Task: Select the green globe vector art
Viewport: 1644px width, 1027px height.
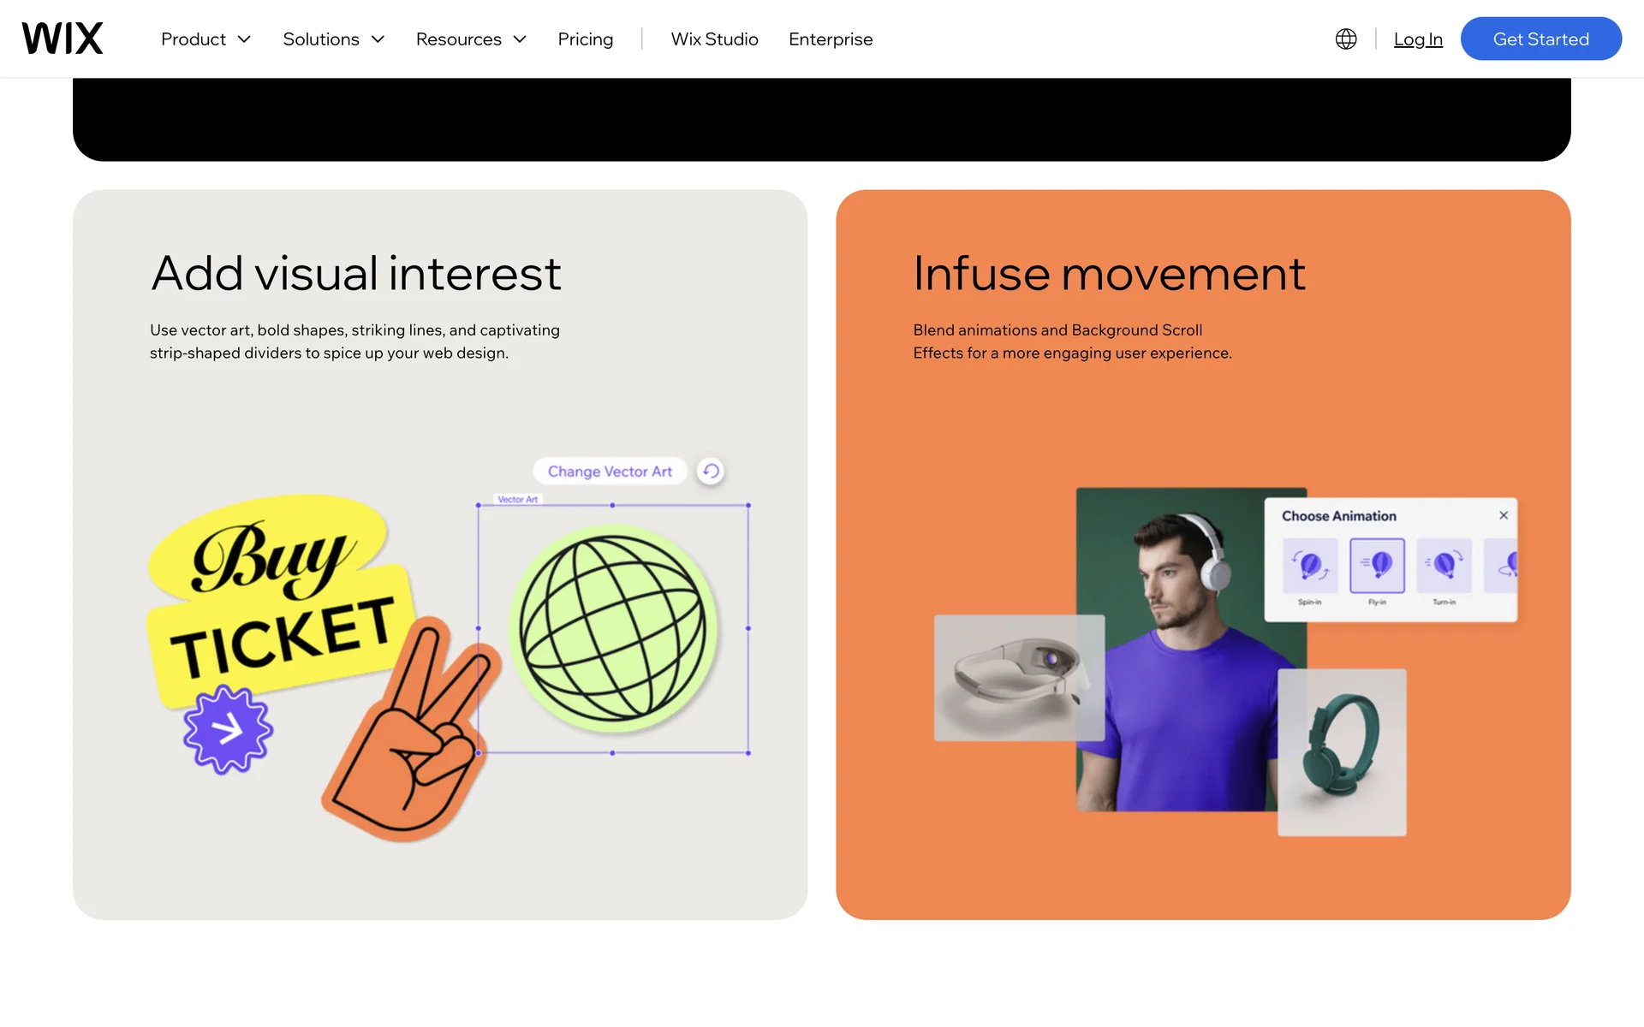Action: point(614,629)
